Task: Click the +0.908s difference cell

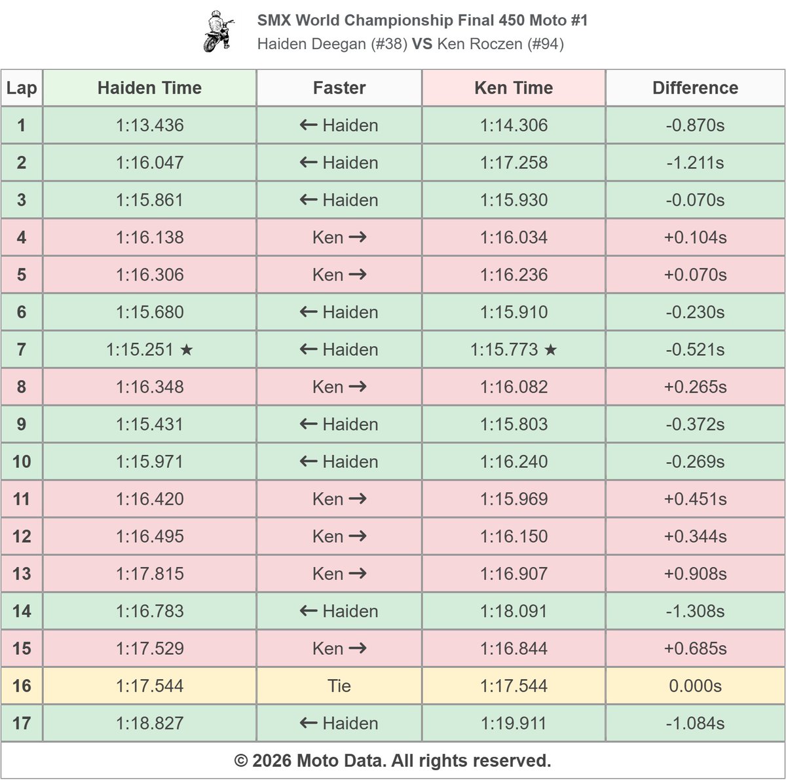Action: coord(696,574)
